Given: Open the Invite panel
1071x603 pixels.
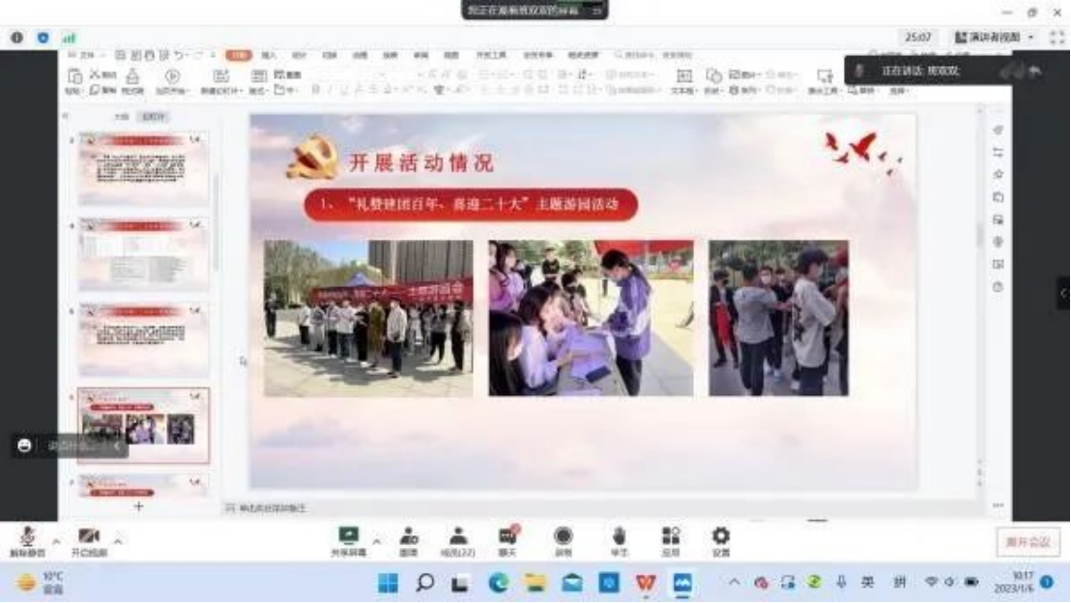Looking at the screenshot, I should (x=409, y=540).
